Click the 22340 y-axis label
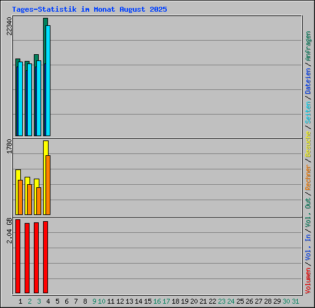 pyautogui.click(x=9, y=26)
